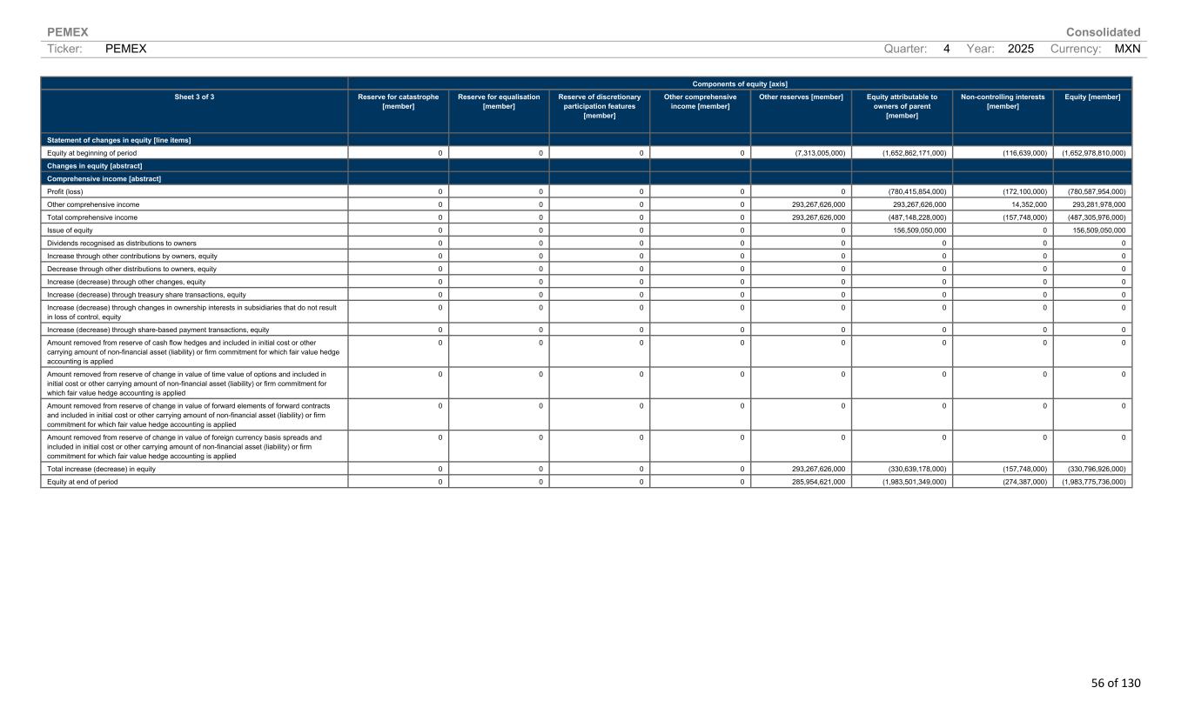Click the 'Issue of equity' row label
The height and width of the screenshot is (721, 1188).
tap(71, 230)
